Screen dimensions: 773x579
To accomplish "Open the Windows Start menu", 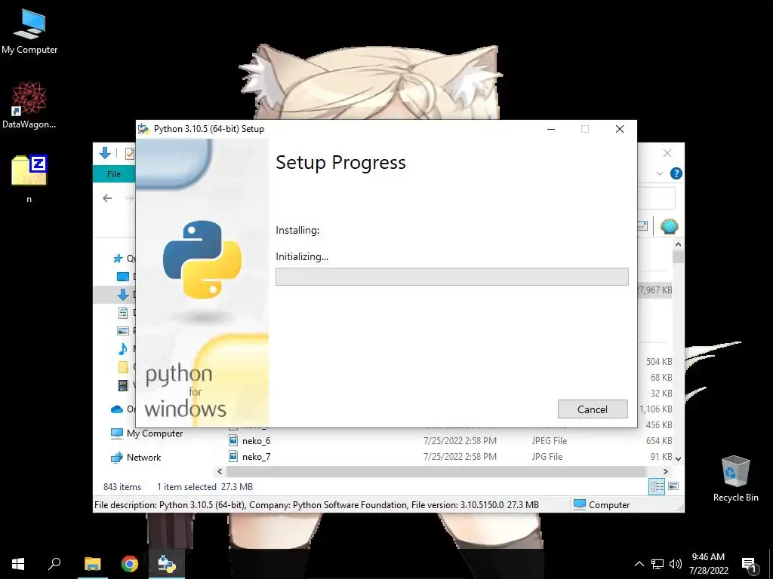I will (18, 564).
